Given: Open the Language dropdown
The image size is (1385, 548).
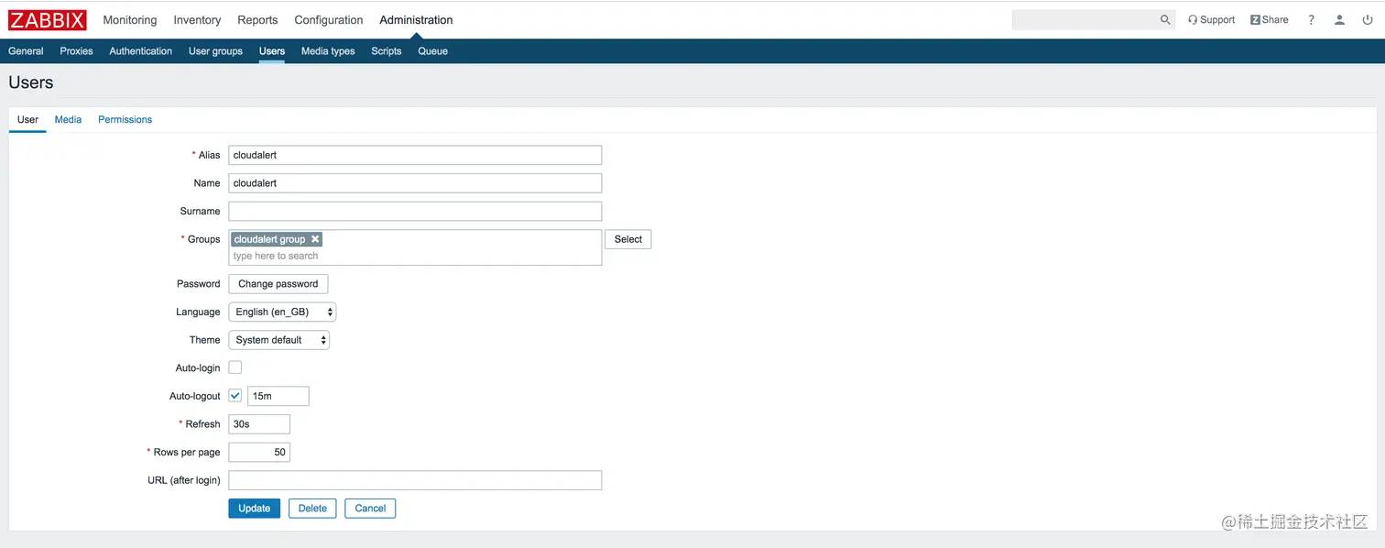Looking at the screenshot, I should pos(282,312).
